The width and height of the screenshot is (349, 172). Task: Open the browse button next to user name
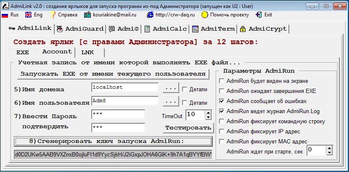pyautogui.click(x=171, y=101)
